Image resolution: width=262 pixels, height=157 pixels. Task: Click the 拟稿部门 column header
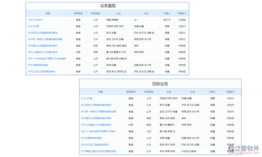(182, 13)
